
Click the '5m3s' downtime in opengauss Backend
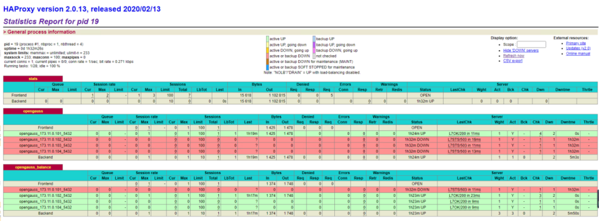click(x=568, y=157)
